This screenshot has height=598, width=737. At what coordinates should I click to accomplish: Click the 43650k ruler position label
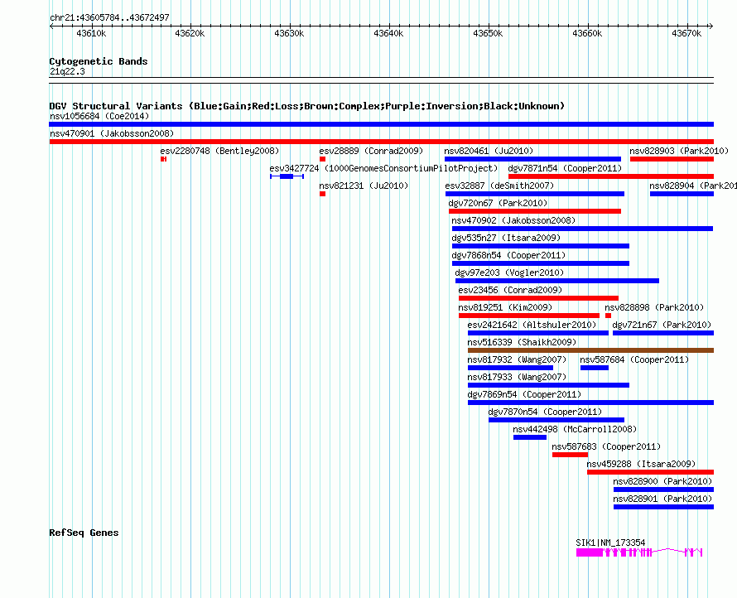coord(488,33)
